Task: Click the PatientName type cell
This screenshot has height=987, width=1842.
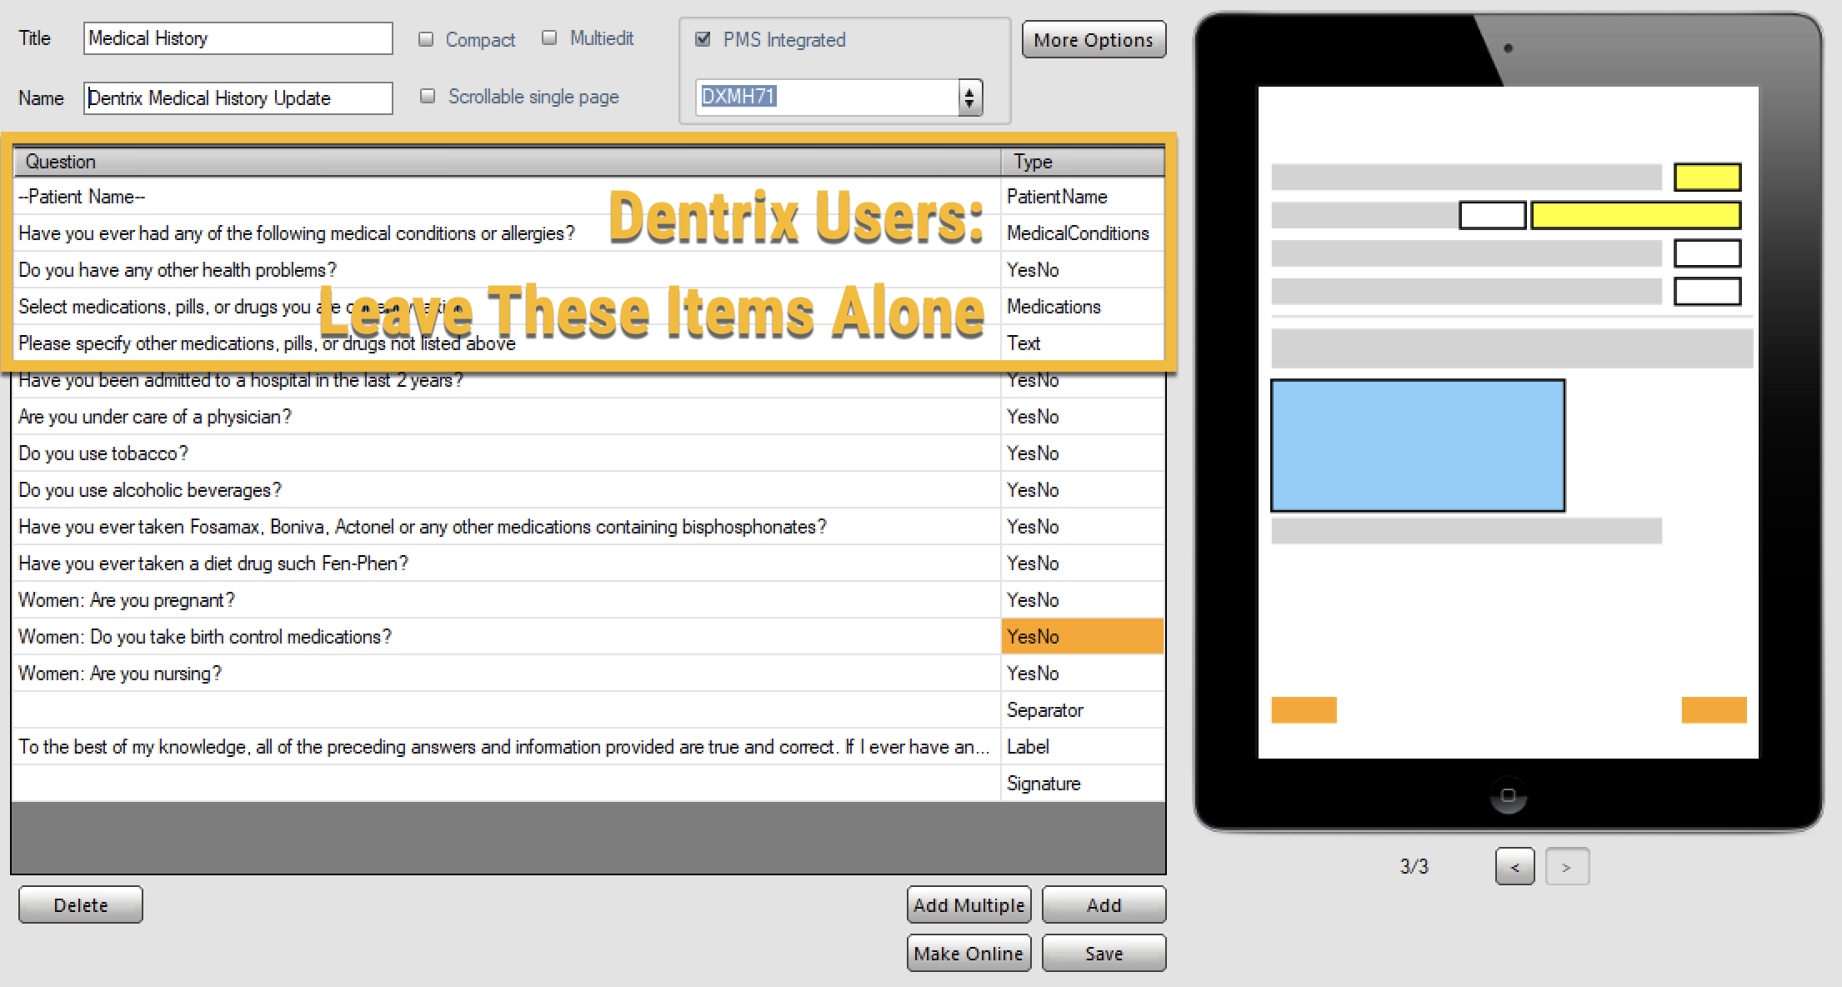Action: pos(1083,197)
